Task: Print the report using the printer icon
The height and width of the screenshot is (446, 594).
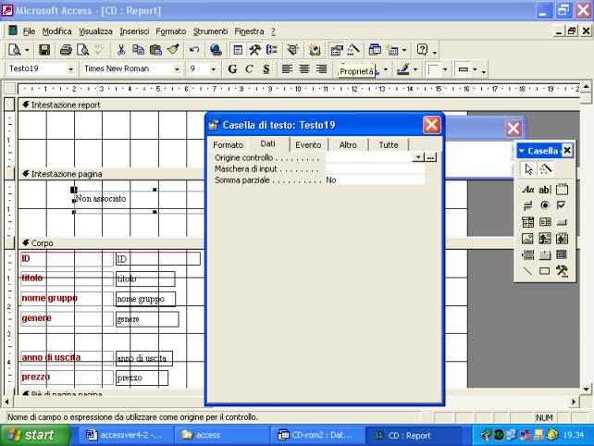Action: pos(66,50)
